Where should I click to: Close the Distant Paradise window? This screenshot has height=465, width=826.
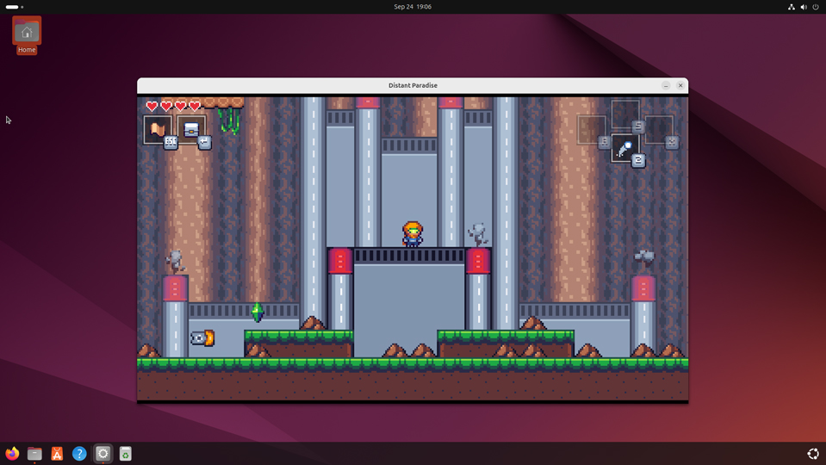pyautogui.click(x=680, y=85)
